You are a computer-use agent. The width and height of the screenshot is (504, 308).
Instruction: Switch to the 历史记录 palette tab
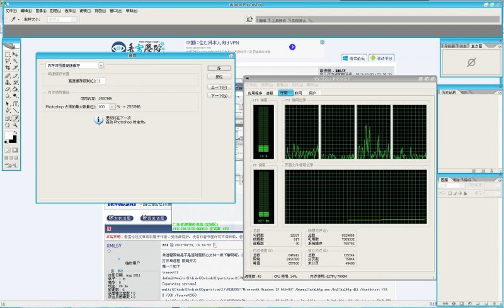click(449, 92)
